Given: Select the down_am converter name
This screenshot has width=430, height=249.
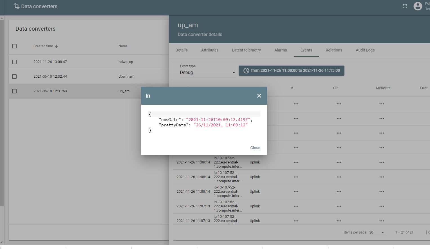Looking at the screenshot, I should (126, 77).
